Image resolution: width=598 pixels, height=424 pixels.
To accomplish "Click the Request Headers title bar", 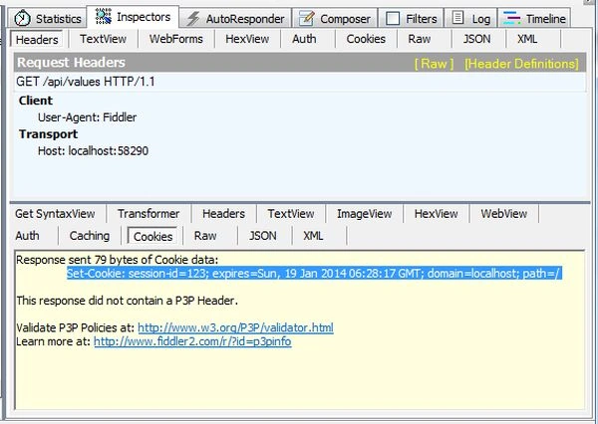I will click(x=300, y=63).
